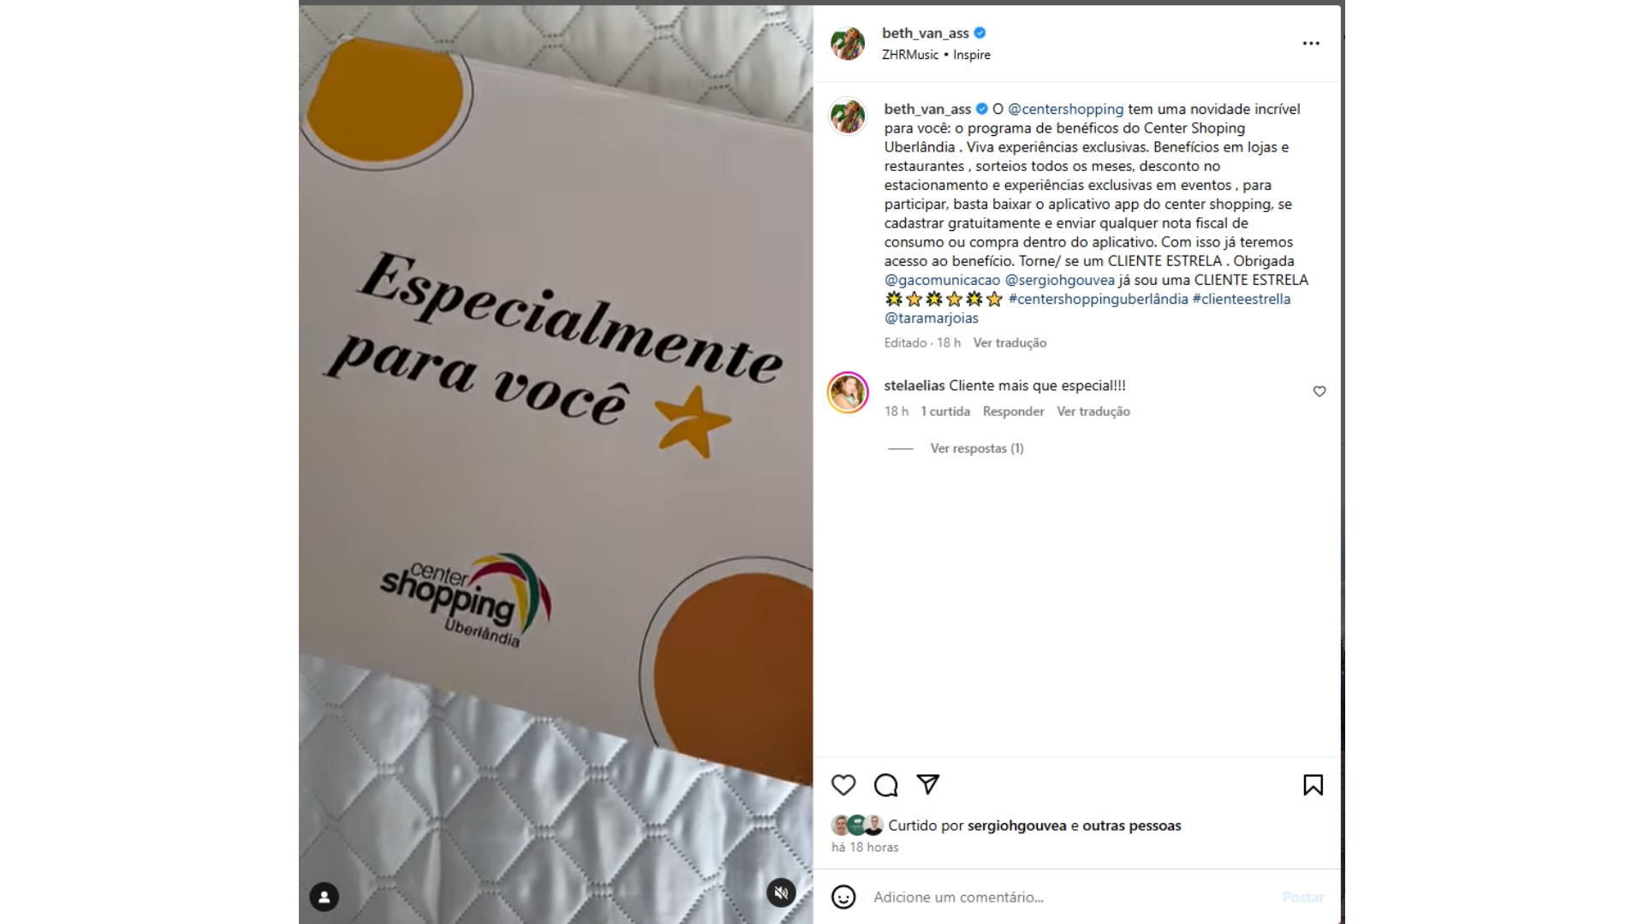This screenshot has width=1644, height=924.
Task: Like stelaelias comment with small heart
Action: pos(1319,391)
